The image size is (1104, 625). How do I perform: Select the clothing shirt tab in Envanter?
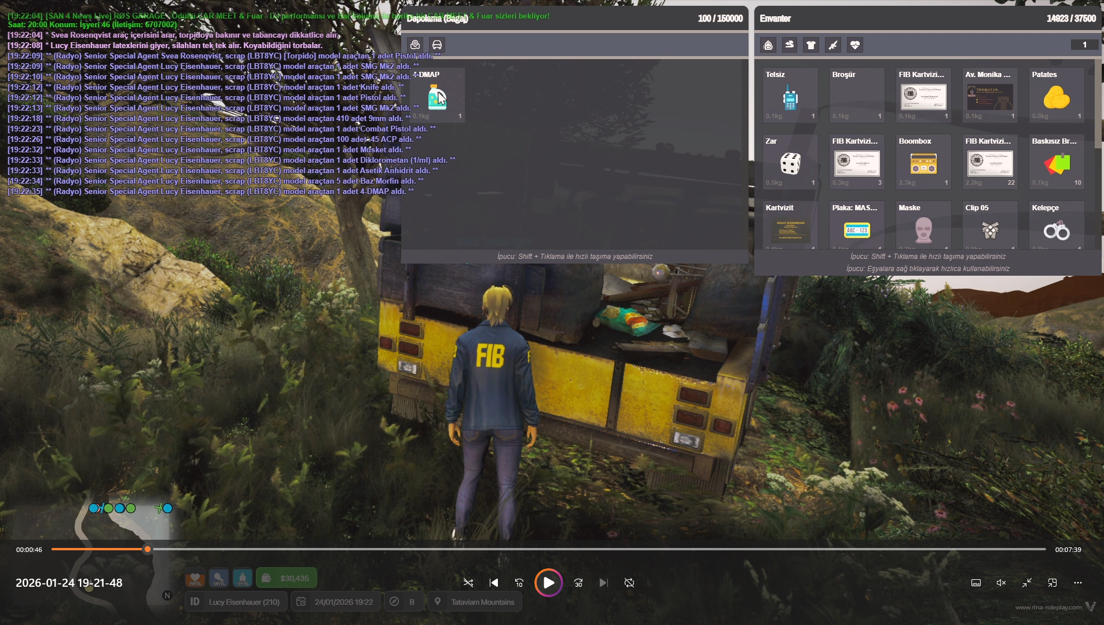tap(811, 45)
